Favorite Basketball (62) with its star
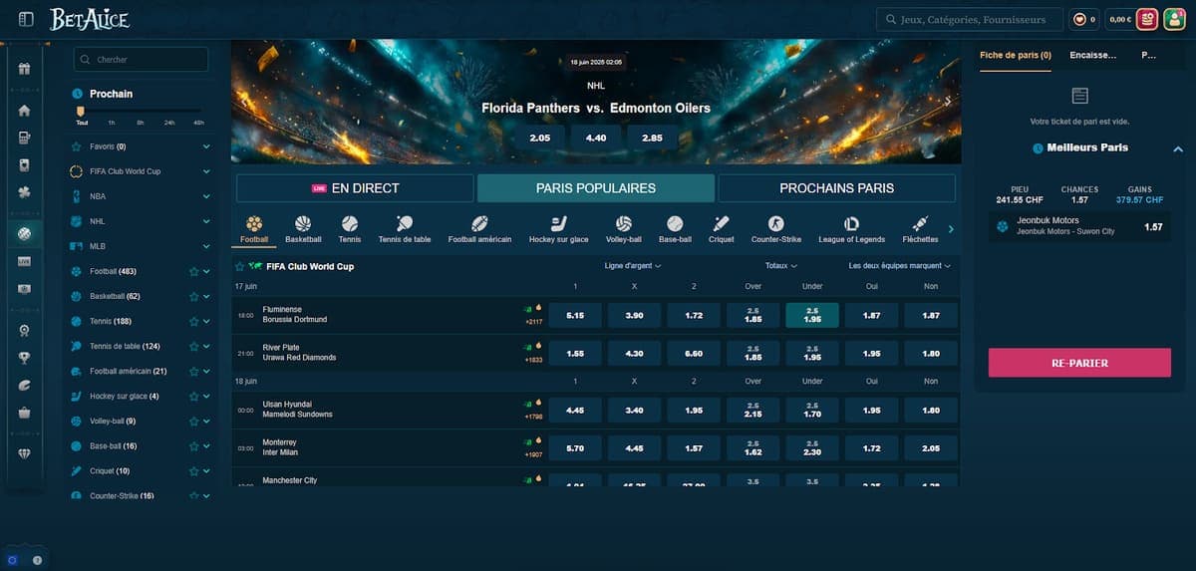This screenshot has height=571, width=1196. tap(194, 296)
